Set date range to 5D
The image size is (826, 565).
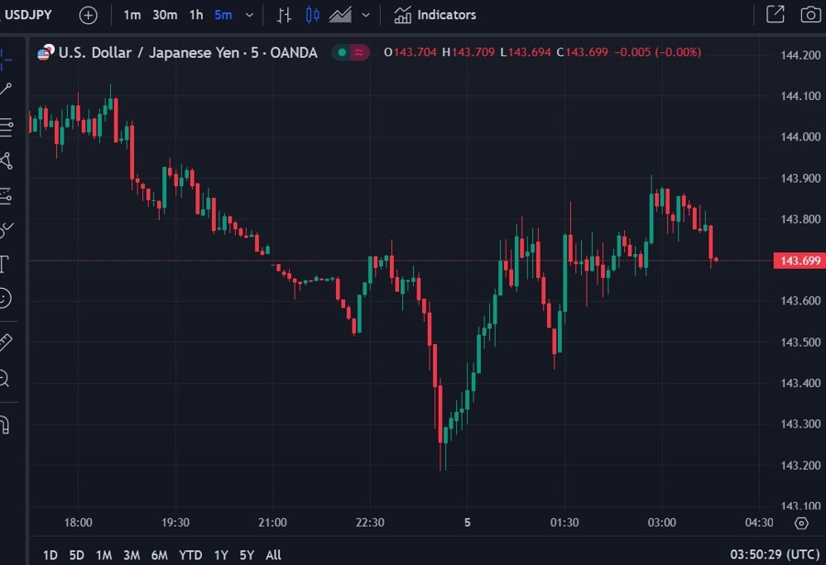pyautogui.click(x=76, y=555)
